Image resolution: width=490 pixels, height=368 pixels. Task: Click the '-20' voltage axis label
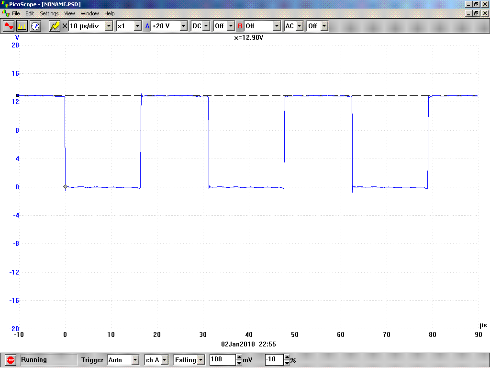[x=14, y=329]
